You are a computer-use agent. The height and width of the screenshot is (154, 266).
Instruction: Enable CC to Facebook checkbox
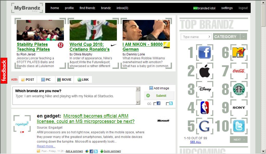(x=155, y=104)
